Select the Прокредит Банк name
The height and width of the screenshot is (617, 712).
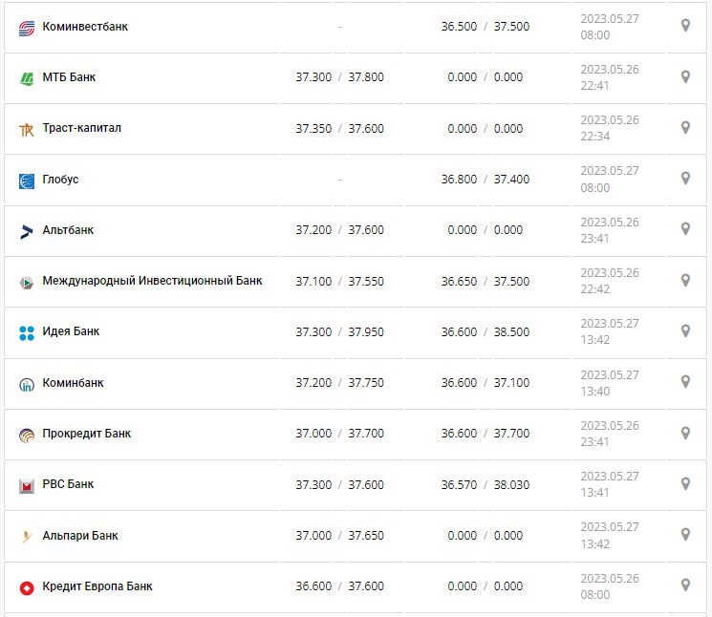point(87,434)
